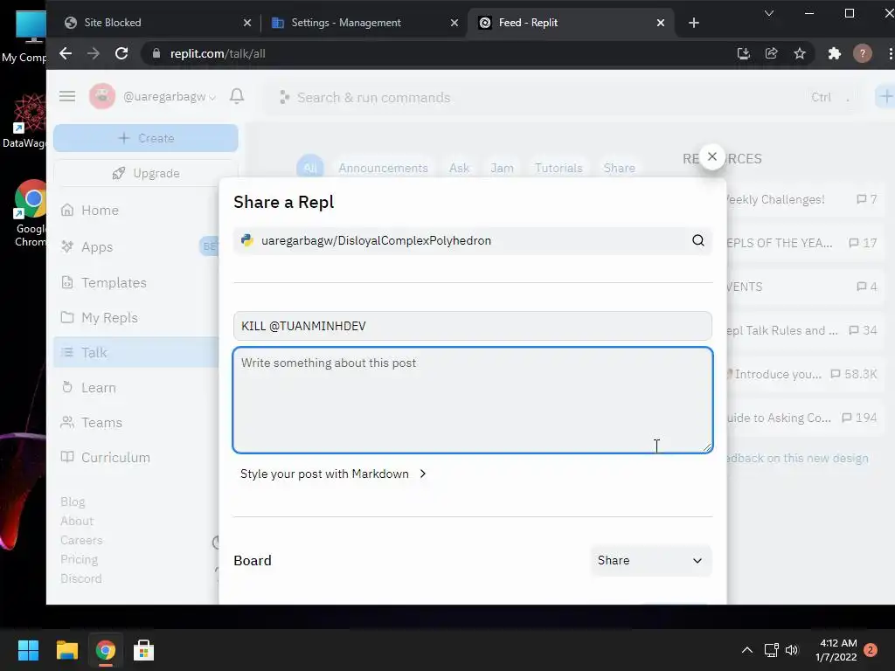This screenshot has width=895, height=671.
Task: Open the Style your post with Markdown expander
Action: pyautogui.click(x=333, y=474)
